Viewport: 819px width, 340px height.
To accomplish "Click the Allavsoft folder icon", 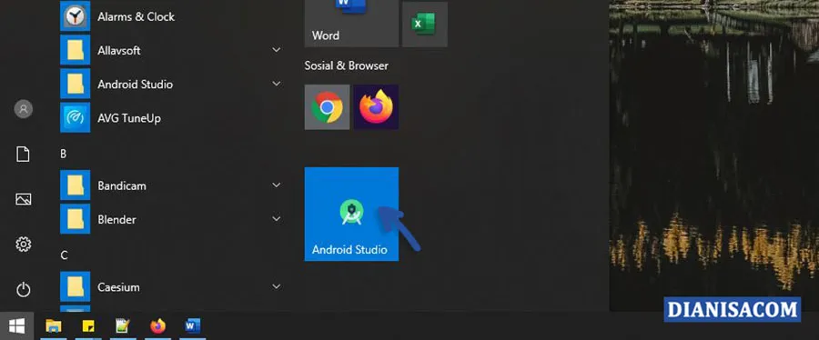I will (x=76, y=50).
